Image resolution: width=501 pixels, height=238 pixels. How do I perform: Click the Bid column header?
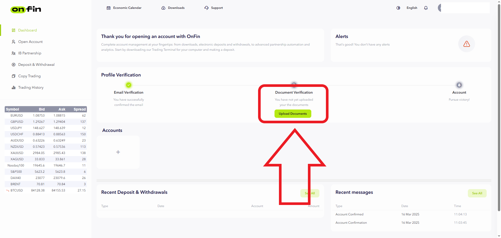(x=42, y=109)
